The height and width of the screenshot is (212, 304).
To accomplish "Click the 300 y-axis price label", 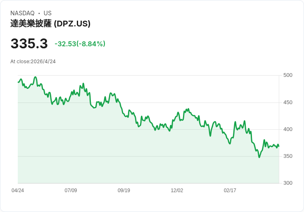I will coord(288,183).
